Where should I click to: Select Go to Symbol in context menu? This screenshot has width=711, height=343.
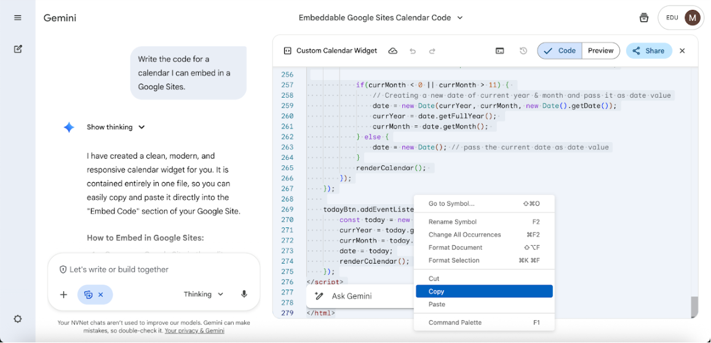[484, 204]
